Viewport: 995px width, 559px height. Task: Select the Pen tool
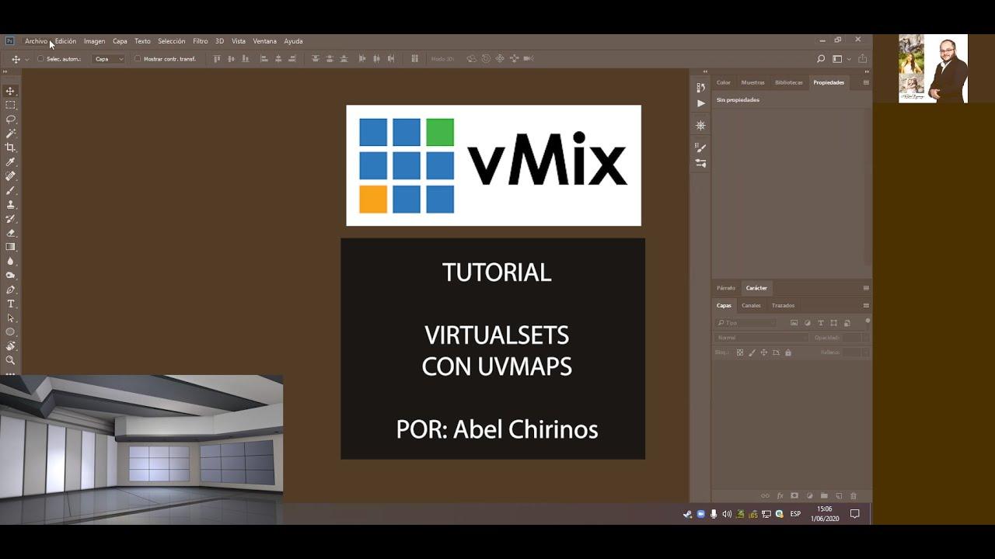point(11,290)
